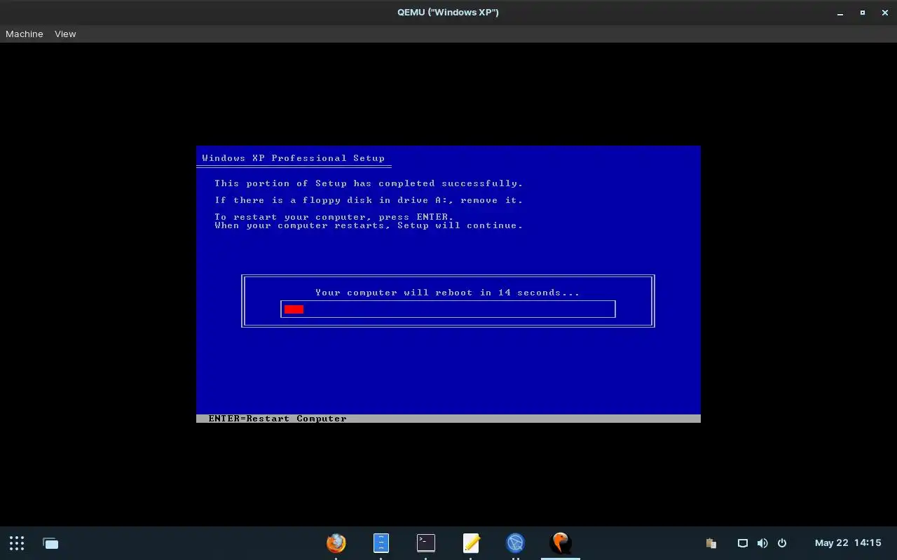
Task: Open the volume control icon
Action: click(762, 543)
